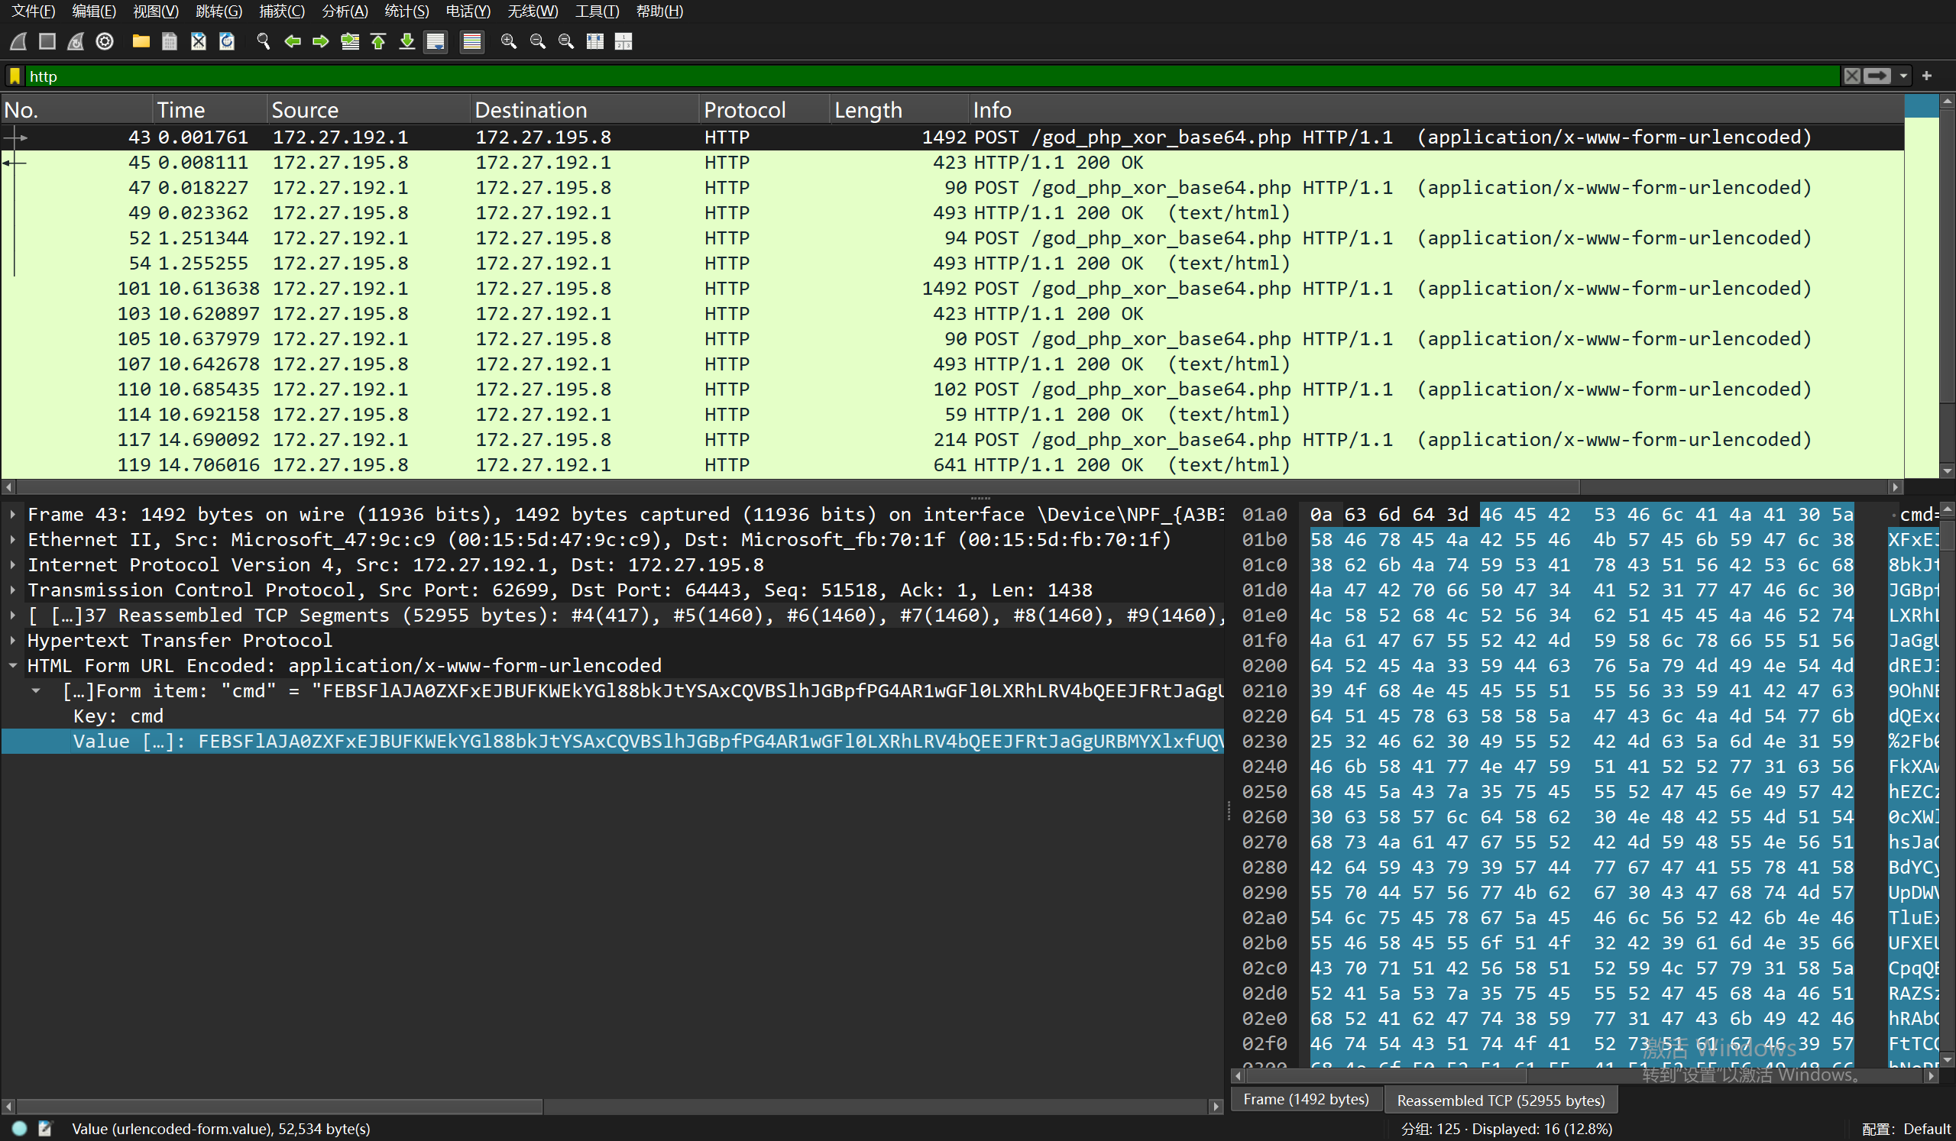Click the shark fin start capture icon

[x=18, y=41]
